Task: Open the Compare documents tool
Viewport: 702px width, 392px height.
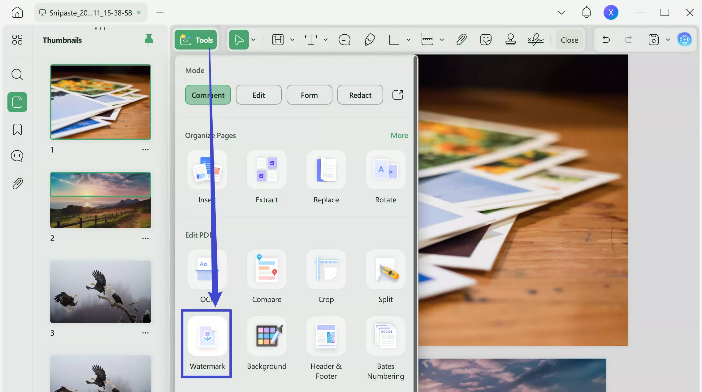Action: [x=266, y=270]
